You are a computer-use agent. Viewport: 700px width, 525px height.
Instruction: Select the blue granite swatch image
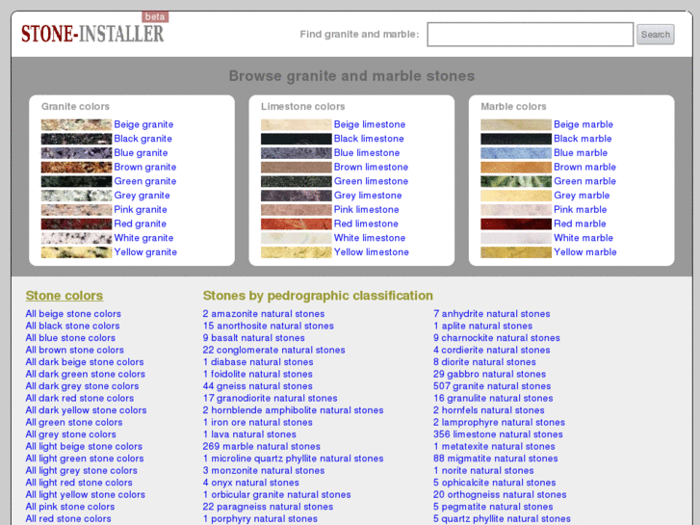76,153
